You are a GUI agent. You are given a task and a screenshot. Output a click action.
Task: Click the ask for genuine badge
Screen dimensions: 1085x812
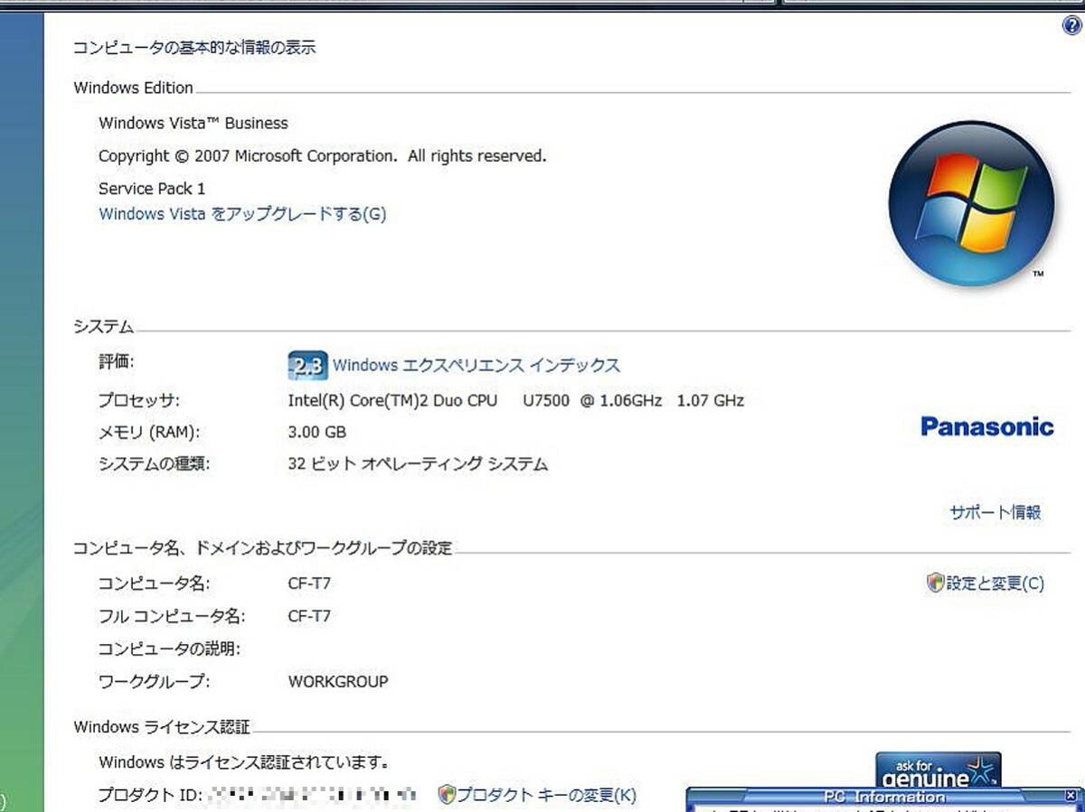coord(939,770)
